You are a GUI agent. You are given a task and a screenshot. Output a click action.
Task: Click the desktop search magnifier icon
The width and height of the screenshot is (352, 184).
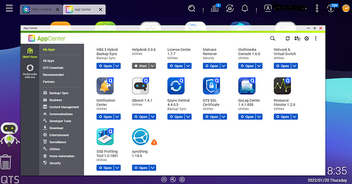tap(191, 9)
